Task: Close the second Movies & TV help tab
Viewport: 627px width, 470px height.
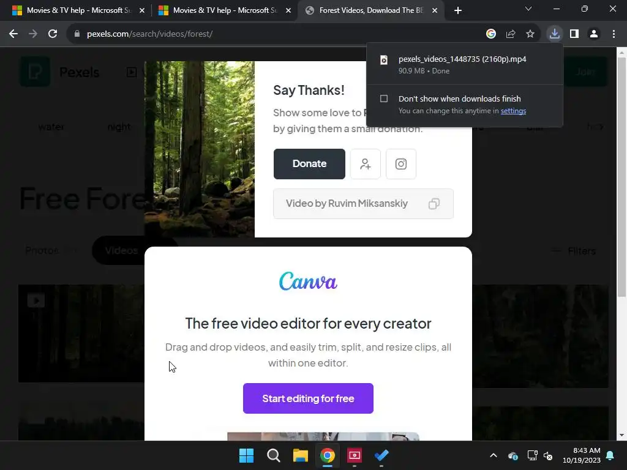Action: pos(288,10)
